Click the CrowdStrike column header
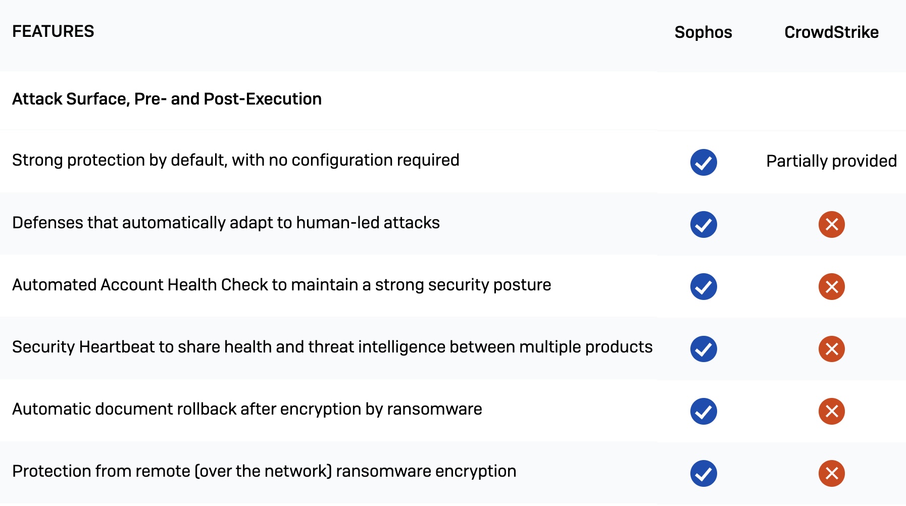Screen dimensions: 906x506 pyautogui.click(x=831, y=32)
